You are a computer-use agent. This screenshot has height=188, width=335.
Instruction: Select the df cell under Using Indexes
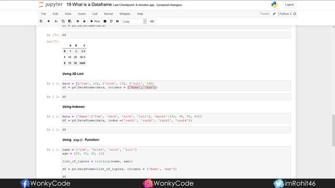[x=176, y=130]
